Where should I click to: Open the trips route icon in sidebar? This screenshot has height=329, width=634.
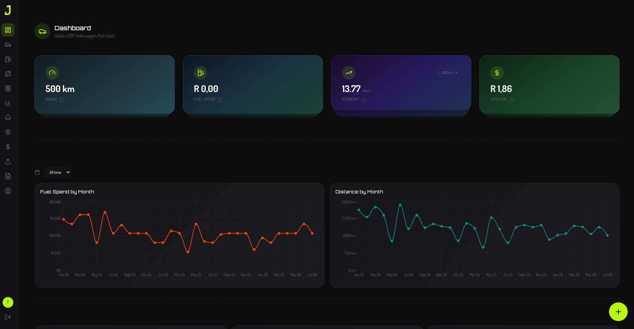click(8, 74)
